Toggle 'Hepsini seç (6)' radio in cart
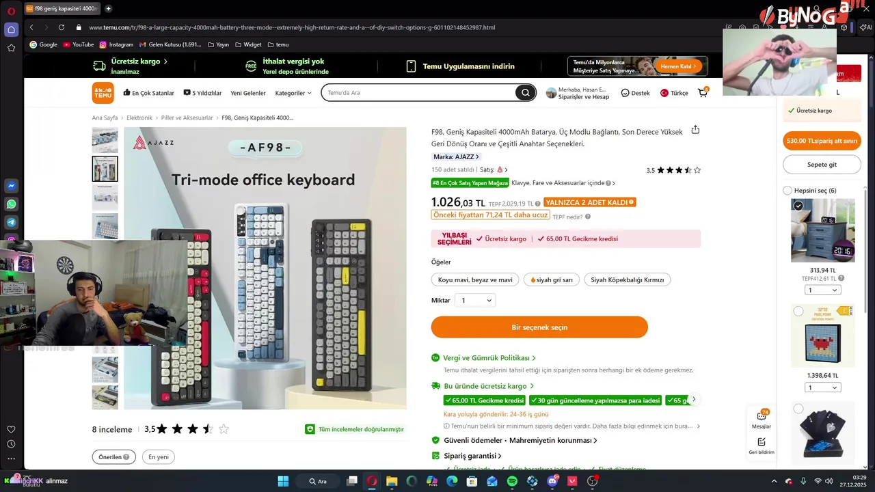 tap(787, 191)
